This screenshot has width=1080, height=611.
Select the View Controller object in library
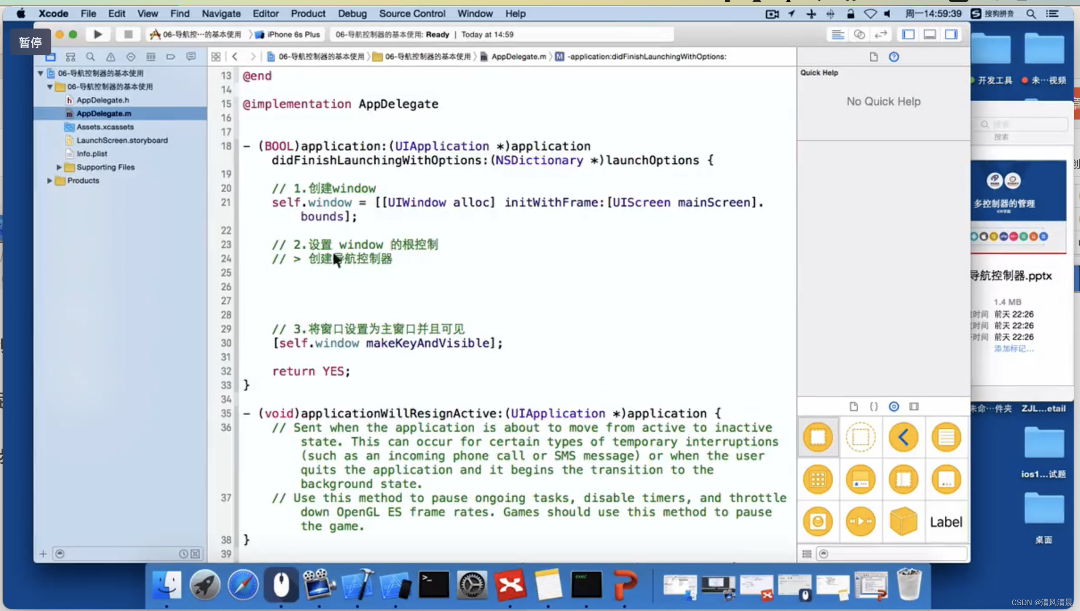pyautogui.click(x=818, y=437)
